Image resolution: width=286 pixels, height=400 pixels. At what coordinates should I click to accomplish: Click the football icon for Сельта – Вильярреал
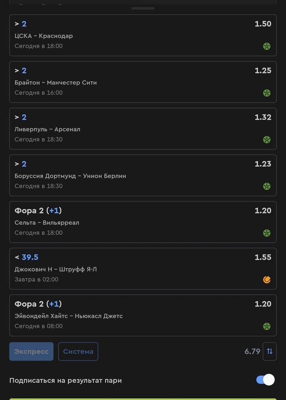coord(267,233)
